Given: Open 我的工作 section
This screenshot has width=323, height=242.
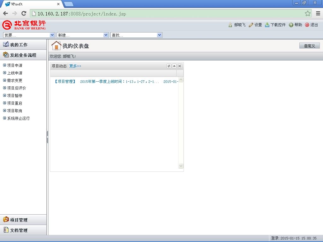Looking at the screenshot, I should click(23, 44).
